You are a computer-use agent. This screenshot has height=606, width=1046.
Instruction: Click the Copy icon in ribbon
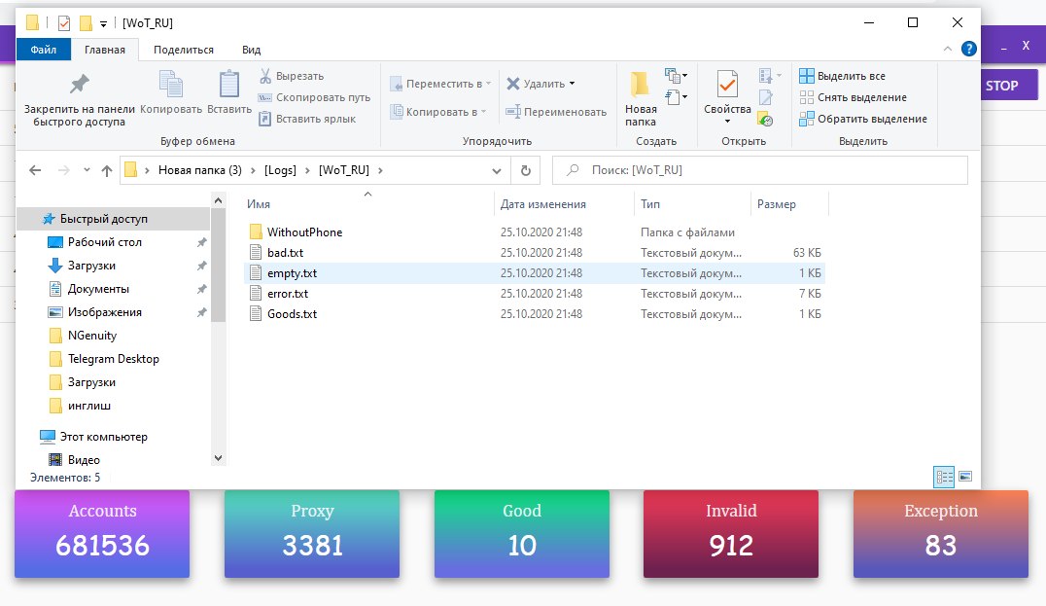point(171,86)
